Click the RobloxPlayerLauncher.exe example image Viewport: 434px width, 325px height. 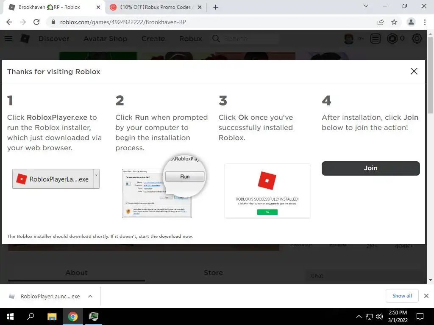56,179
